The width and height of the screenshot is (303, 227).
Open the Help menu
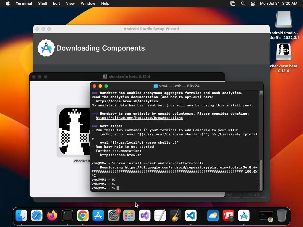point(105,4)
